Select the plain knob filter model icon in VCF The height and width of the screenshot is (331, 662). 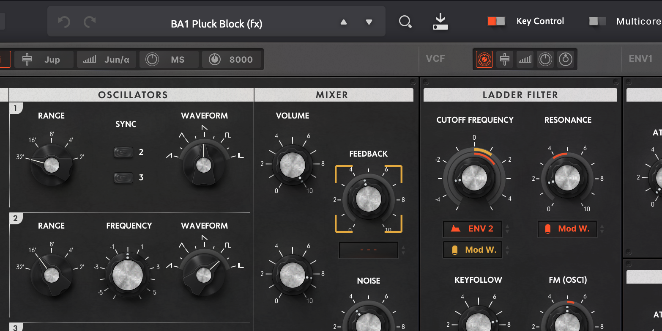pos(545,59)
